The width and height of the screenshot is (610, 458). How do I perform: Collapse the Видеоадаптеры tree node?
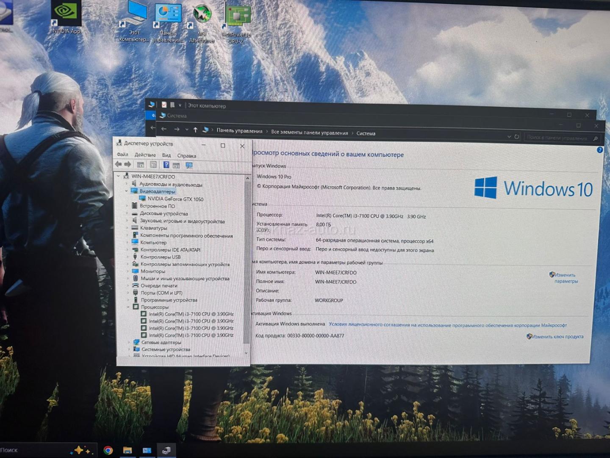click(x=127, y=191)
